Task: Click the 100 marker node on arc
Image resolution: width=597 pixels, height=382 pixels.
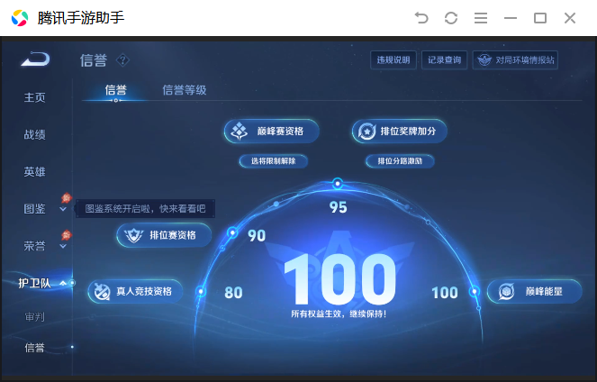Action: click(474, 292)
